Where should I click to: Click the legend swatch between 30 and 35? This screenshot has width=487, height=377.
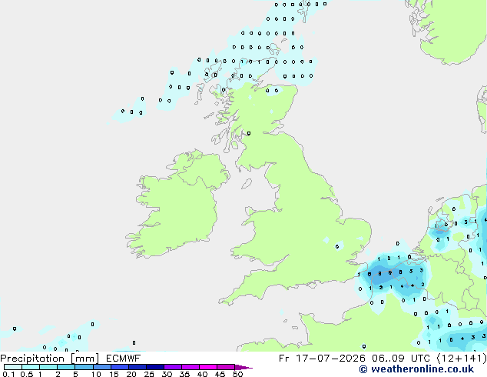[173, 367]
